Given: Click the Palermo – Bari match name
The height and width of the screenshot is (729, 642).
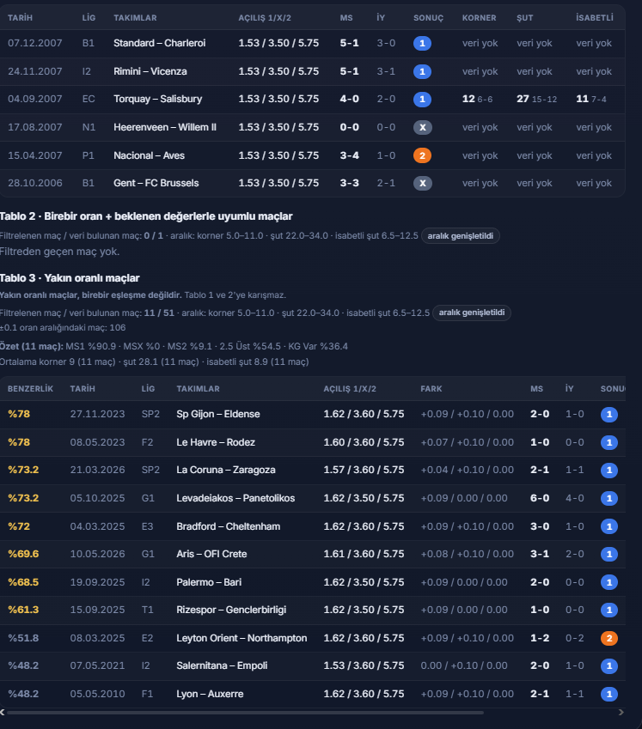Looking at the screenshot, I should coord(209,582).
